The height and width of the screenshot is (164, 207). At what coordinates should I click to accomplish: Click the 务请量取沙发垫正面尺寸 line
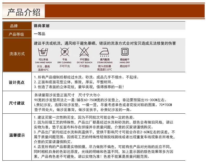coord(55,95)
